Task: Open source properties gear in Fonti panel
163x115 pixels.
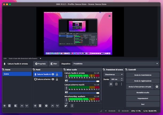Action: 46,106
